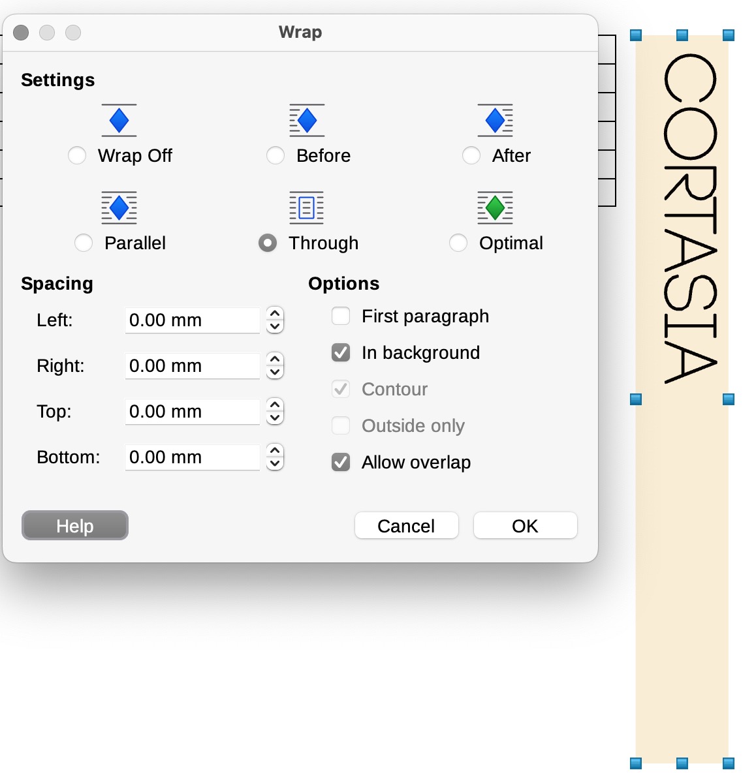Viewport: 756px width, 783px height.
Task: Choose the Parallel wrap option
Action: [x=84, y=243]
